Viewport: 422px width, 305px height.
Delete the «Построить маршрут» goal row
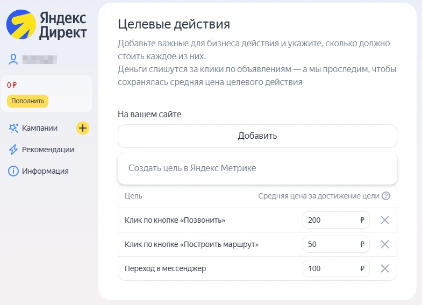pyautogui.click(x=384, y=244)
